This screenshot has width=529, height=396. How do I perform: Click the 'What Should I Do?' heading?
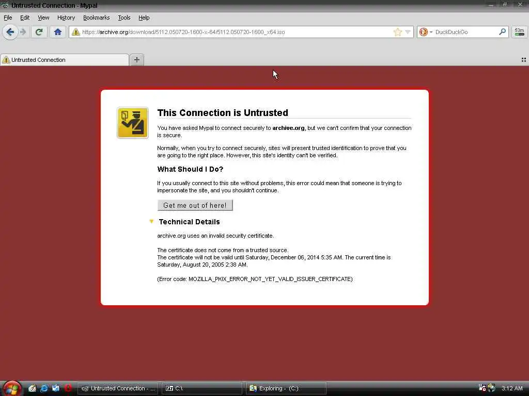click(190, 169)
